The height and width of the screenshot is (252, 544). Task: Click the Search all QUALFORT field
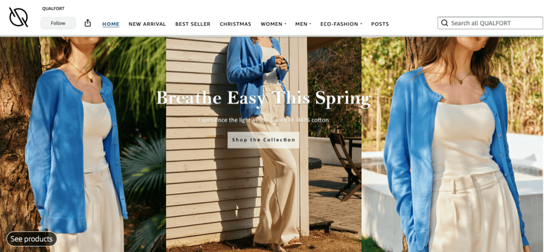490,23
